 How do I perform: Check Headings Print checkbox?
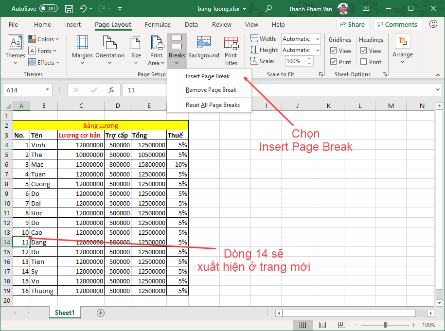364,62
